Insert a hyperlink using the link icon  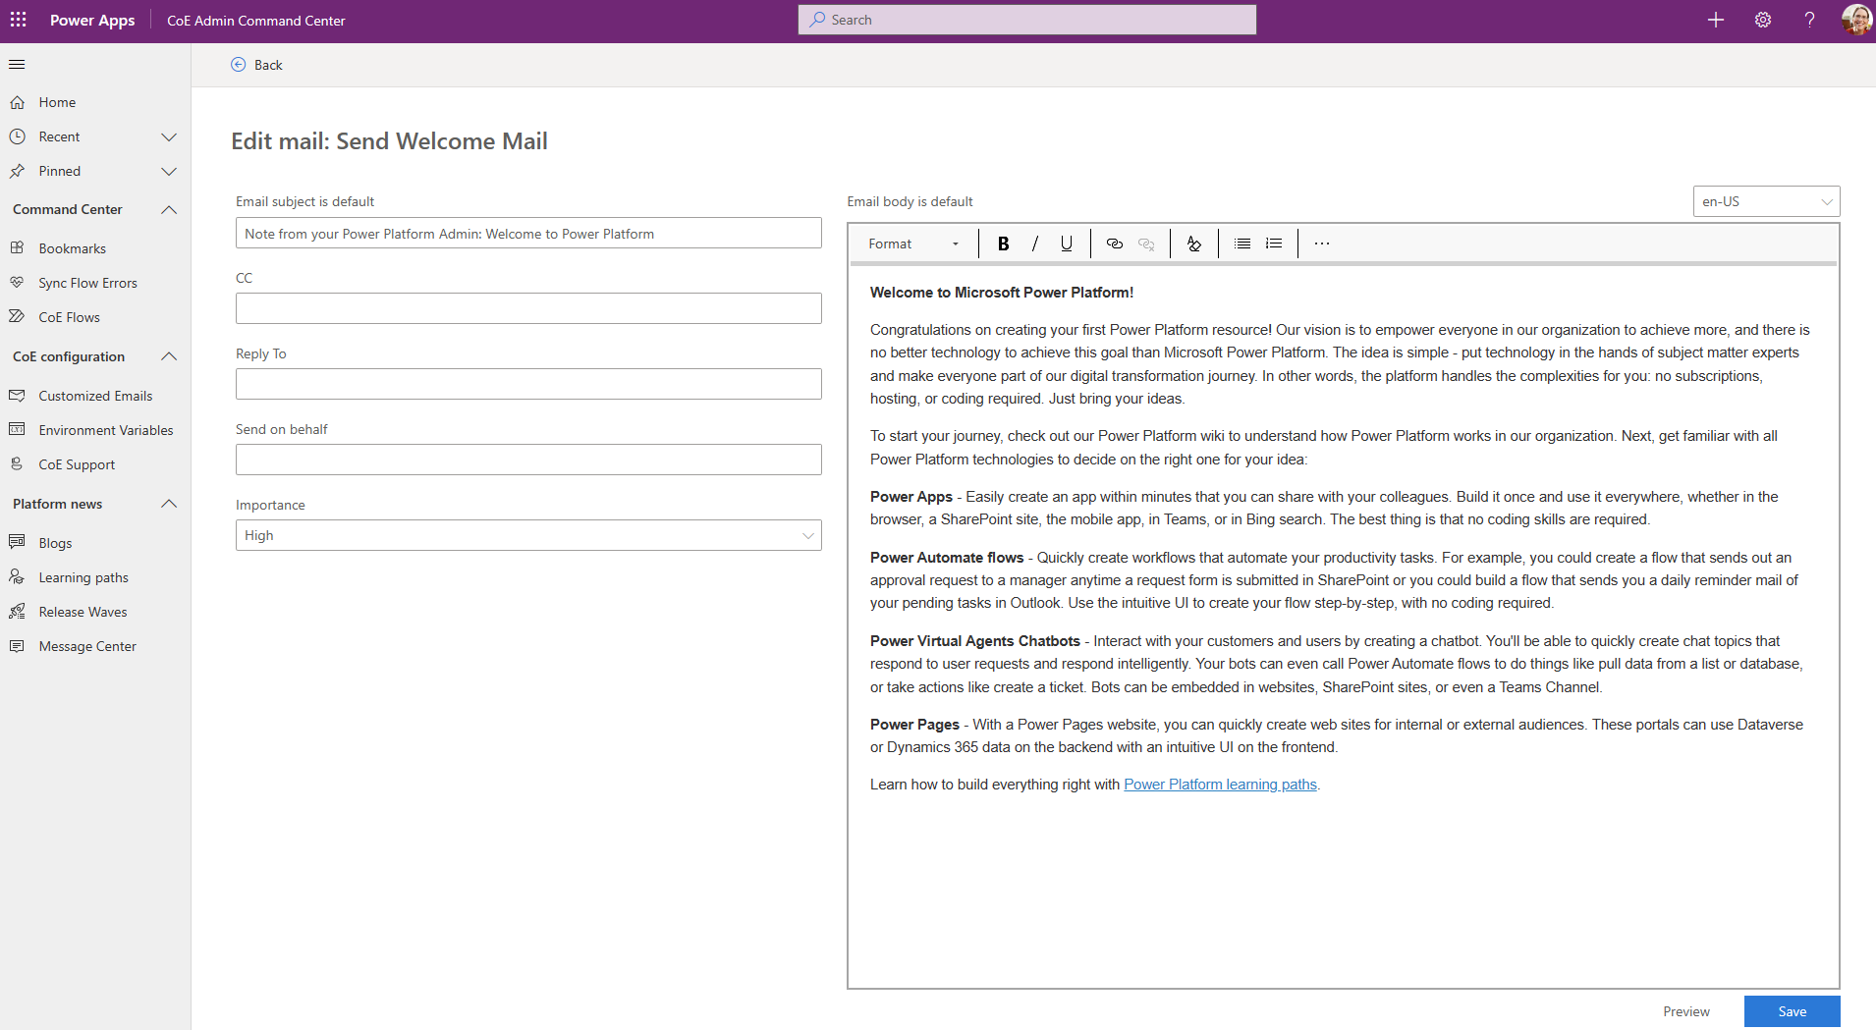pos(1114,243)
